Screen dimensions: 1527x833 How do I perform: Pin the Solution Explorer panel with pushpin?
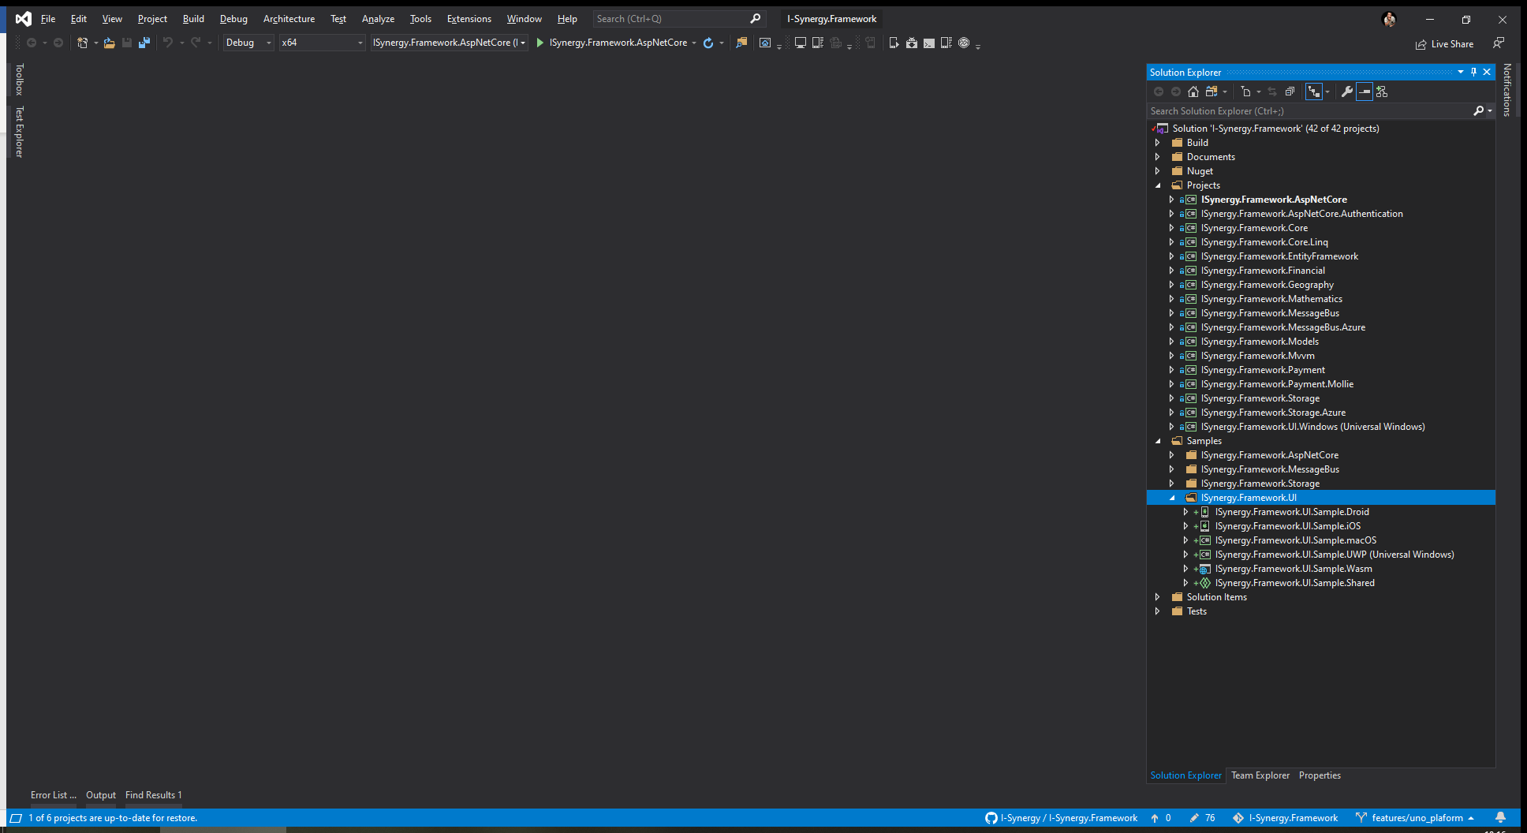point(1473,72)
